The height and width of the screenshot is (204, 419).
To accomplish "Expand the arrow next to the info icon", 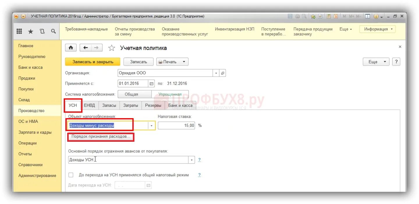I will click(381, 17).
